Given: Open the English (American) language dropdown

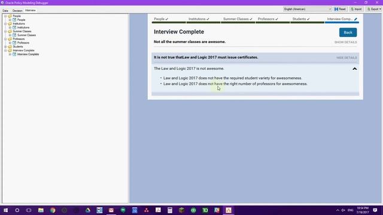Looking at the screenshot, I should click(x=307, y=9).
